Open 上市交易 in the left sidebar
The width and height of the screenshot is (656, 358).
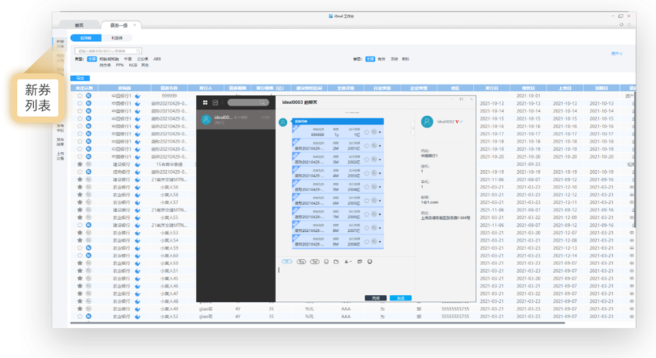pos(60,156)
